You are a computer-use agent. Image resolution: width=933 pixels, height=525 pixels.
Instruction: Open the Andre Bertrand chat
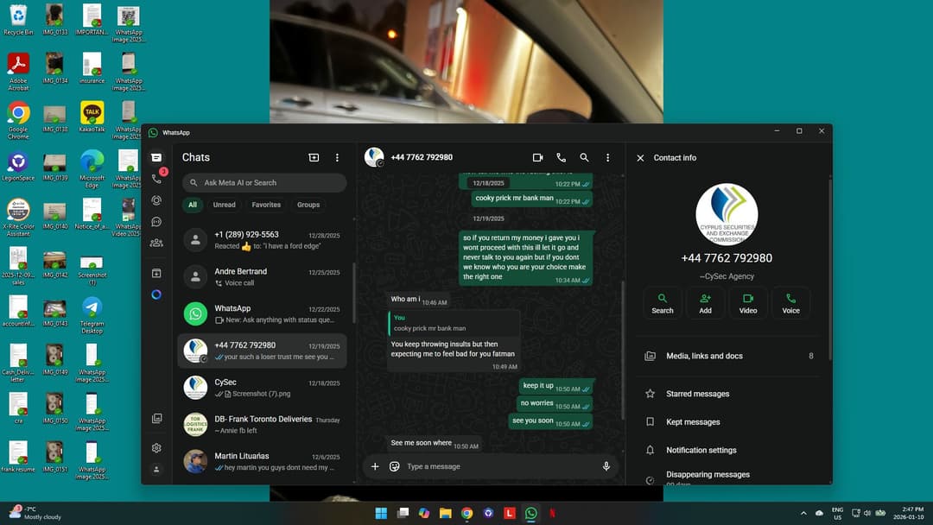(262, 276)
